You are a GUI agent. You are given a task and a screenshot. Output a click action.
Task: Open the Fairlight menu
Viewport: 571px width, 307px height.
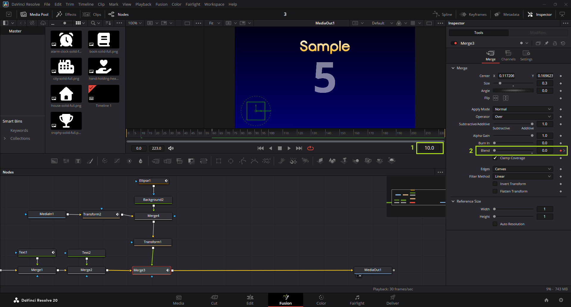pyautogui.click(x=193, y=4)
